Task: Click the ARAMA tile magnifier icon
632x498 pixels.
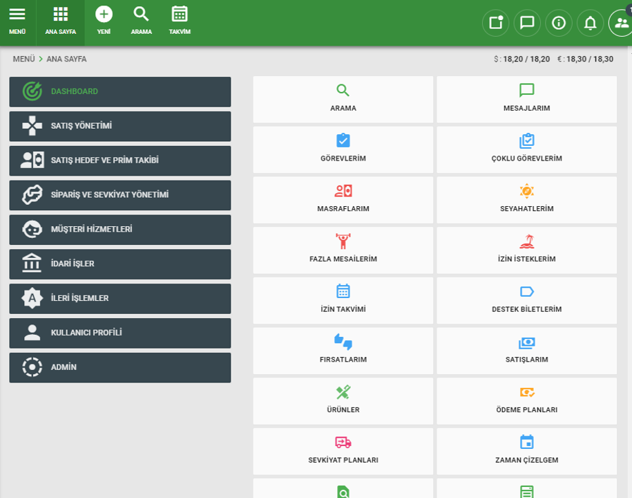Action: click(343, 90)
